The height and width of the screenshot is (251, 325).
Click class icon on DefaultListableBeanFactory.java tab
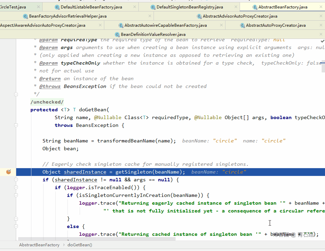(57, 7)
